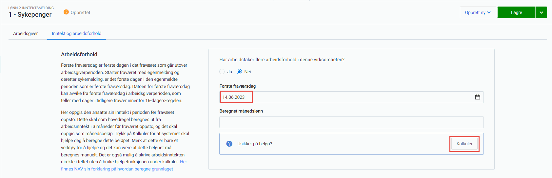This screenshot has width=552, height=178.
Task: Expand the arrow next to Lagre
Action: pyautogui.click(x=541, y=12)
